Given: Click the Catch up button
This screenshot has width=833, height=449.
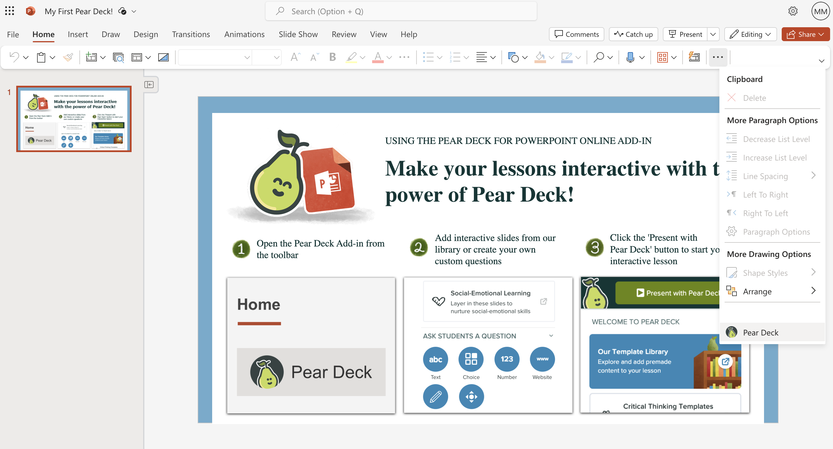Looking at the screenshot, I should pos(633,34).
